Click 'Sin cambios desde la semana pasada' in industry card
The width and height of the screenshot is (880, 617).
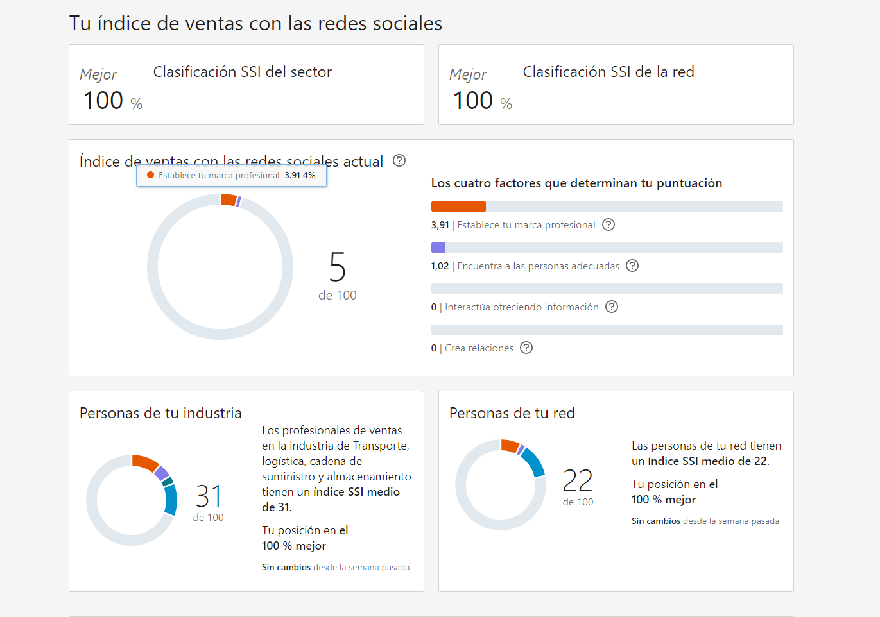336,568
